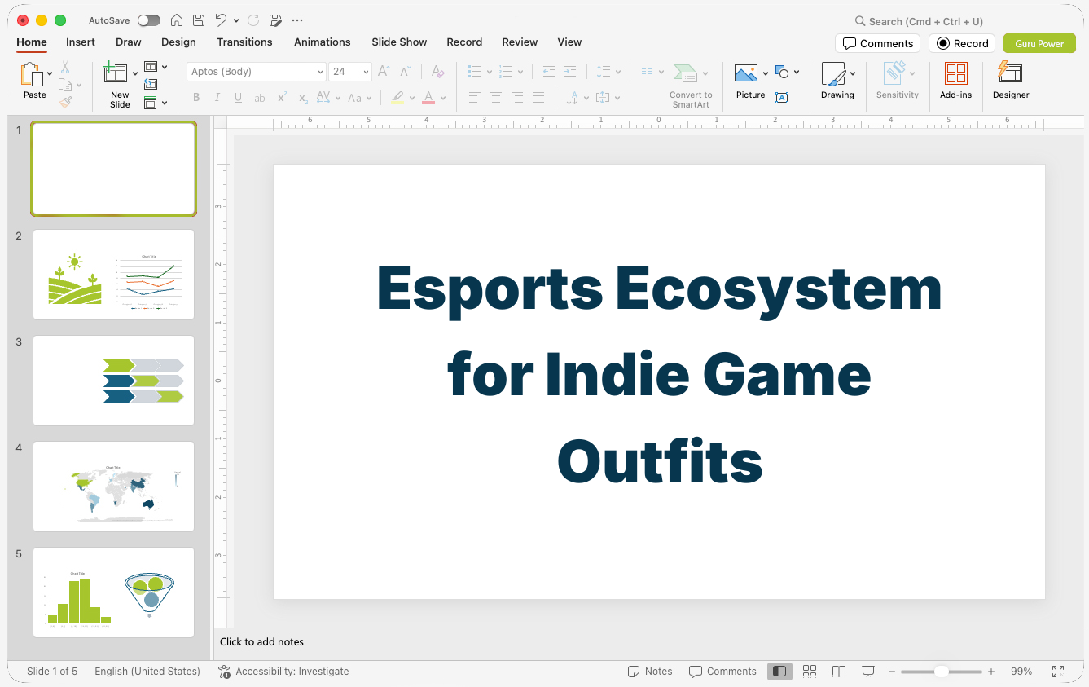
Task: Select slide 3 thumbnail with chevron arrows
Action: (113, 381)
